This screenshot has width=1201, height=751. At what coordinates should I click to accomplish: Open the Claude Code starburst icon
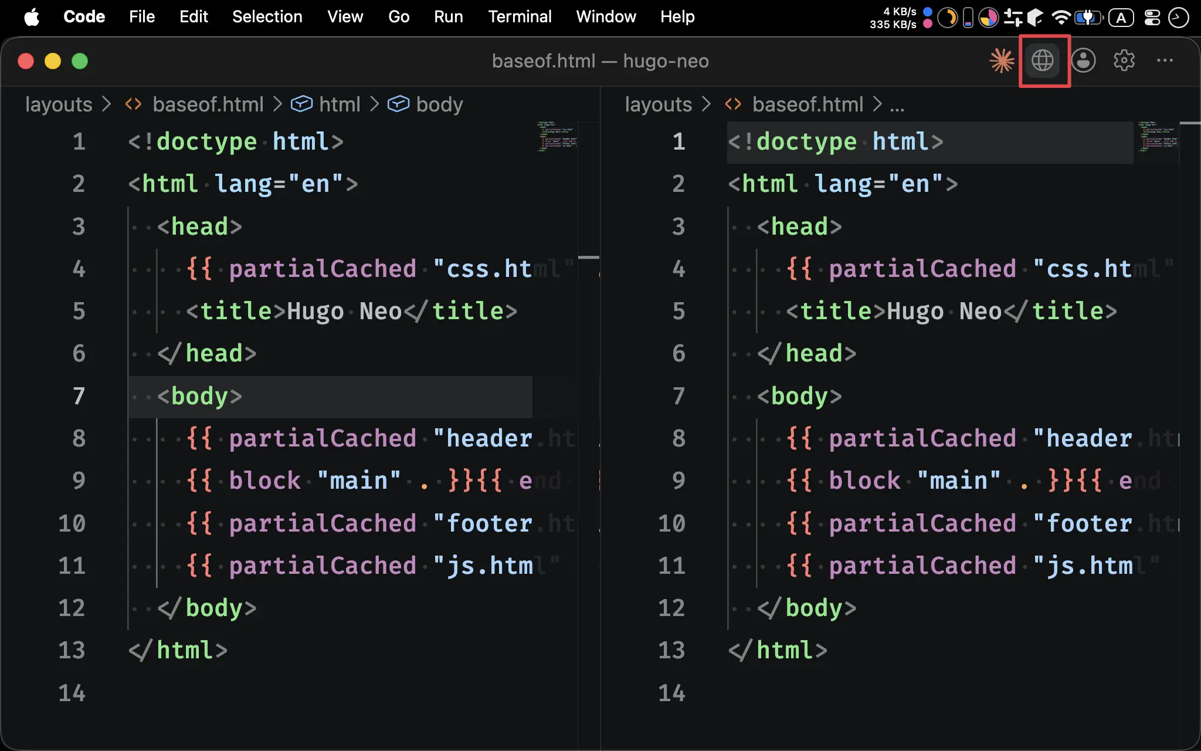[x=1002, y=60]
